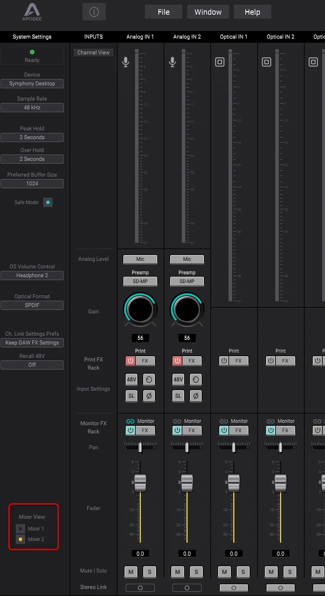This screenshot has height=596, width=325.
Task: Click the pan slider on Analog IN 2
Action: 187,447
